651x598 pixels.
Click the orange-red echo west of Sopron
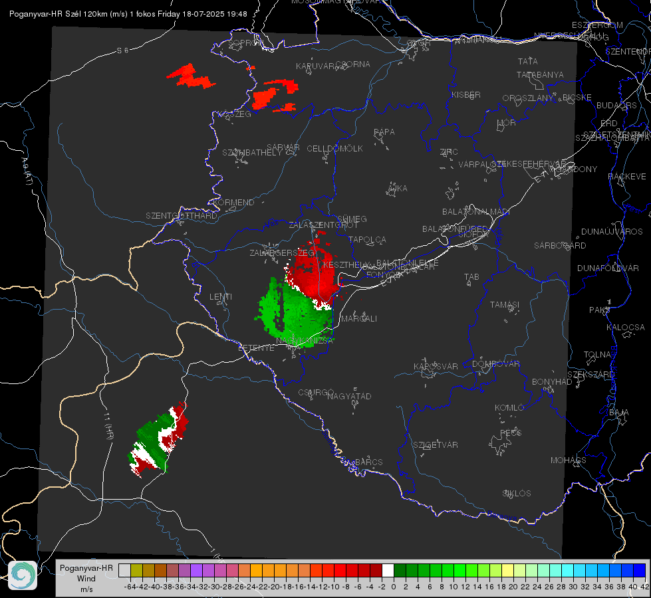(191, 76)
